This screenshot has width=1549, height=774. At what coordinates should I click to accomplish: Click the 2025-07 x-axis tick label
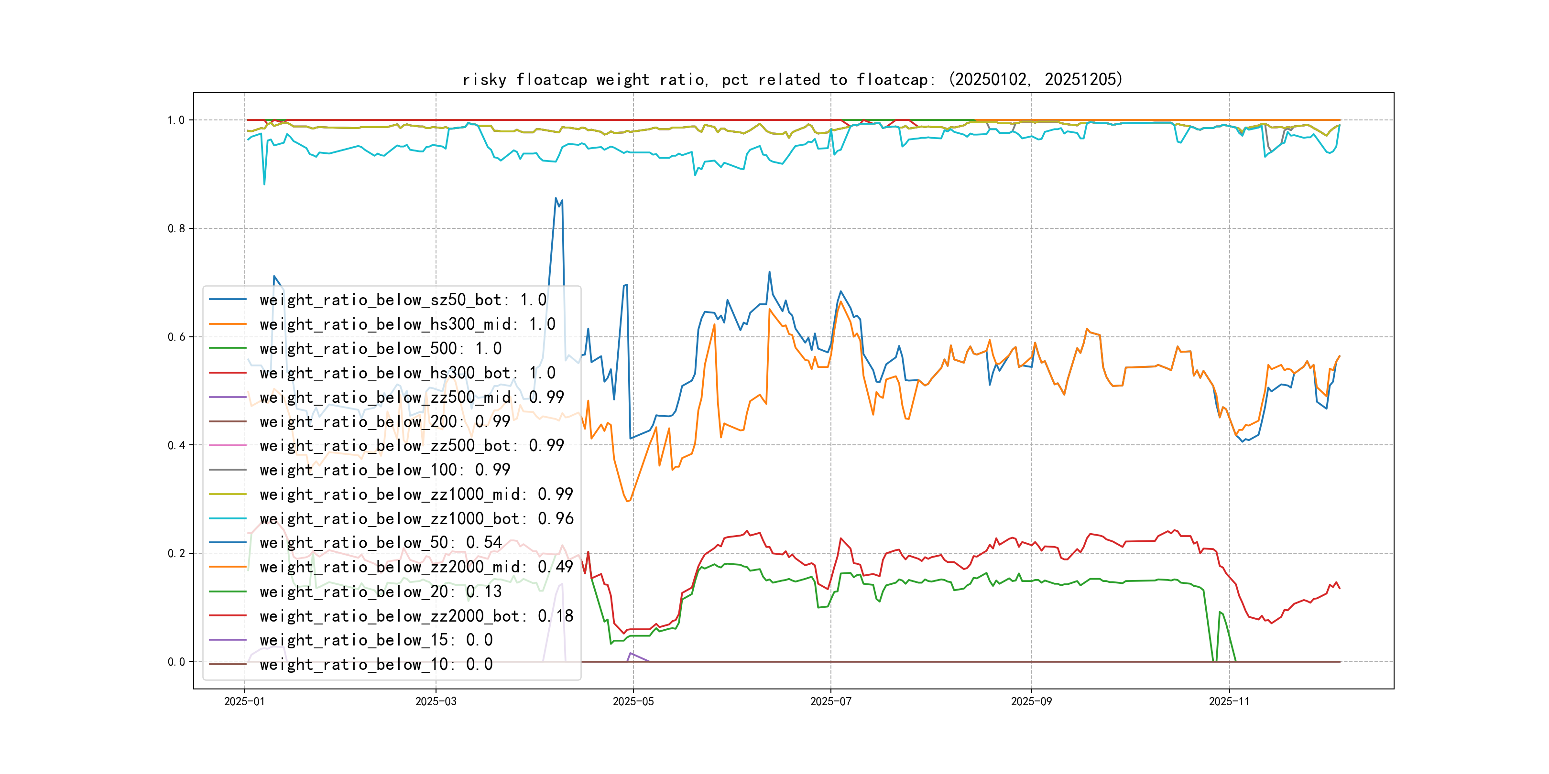click(x=830, y=702)
